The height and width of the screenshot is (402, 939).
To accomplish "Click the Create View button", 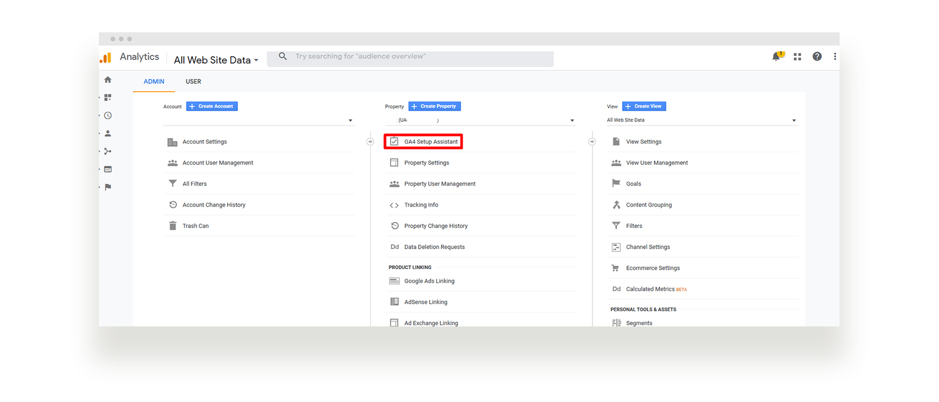I will coord(644,106).
